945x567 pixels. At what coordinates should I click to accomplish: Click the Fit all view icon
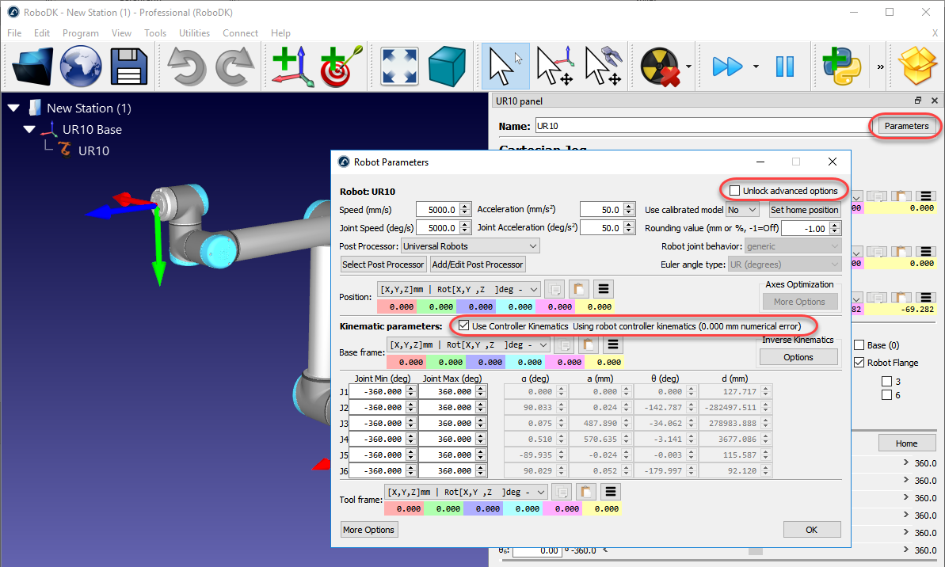point(400,67)
